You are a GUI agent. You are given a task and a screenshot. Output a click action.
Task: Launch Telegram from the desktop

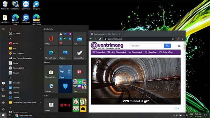[x=36, y=5]
